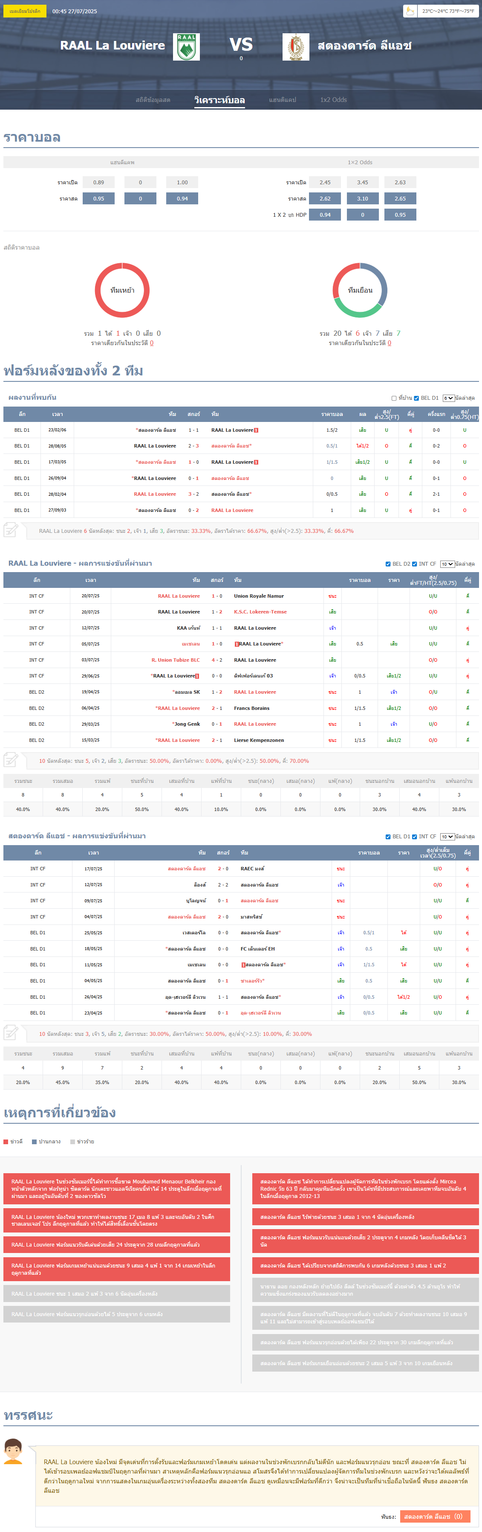Click the note icon under Standard Liège results
Image resolution: width=482 pixels, height=1532 pixels.
click(11, 1032)
